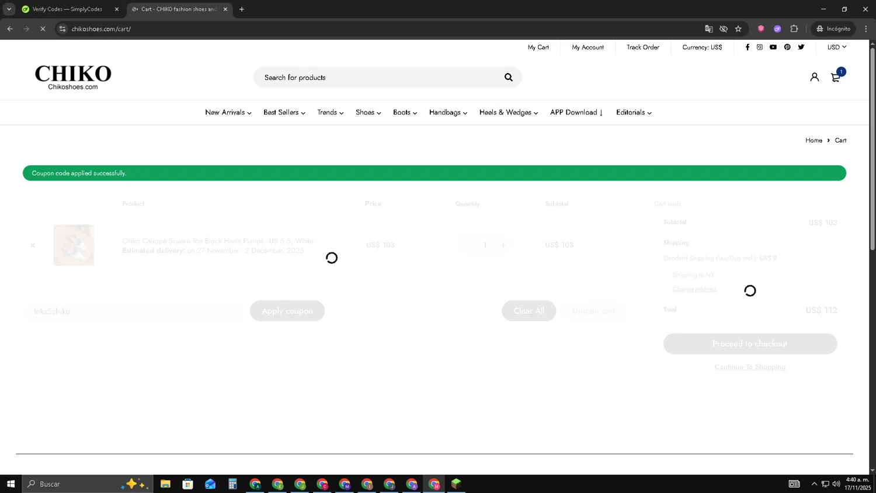The width and height of the screenshot is (876, 493).
Task: Open My Cart link
Action: pos(538,47)
